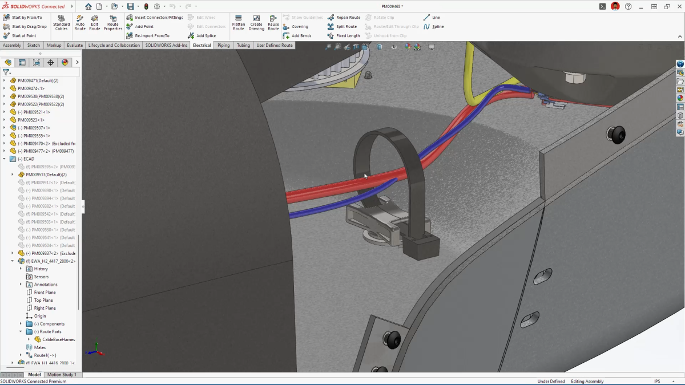Viewport: 685px width, 385px height.
Task: Activate the Flatten Route tool
Action: [x=238, y=23]
